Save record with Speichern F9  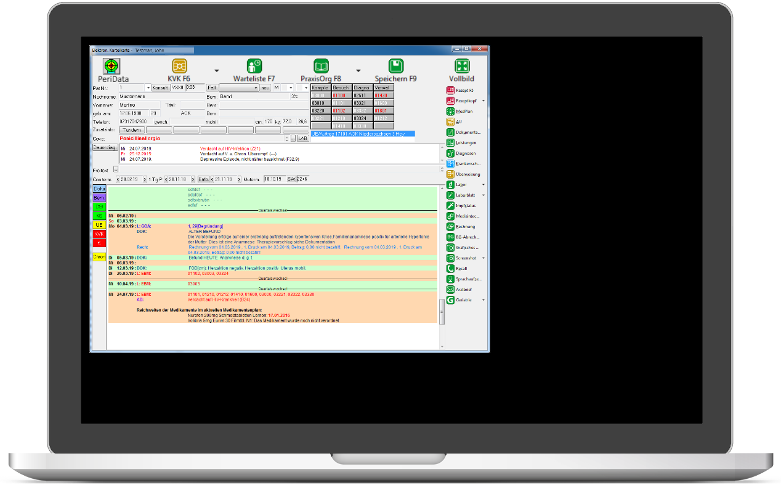(396, 67)
